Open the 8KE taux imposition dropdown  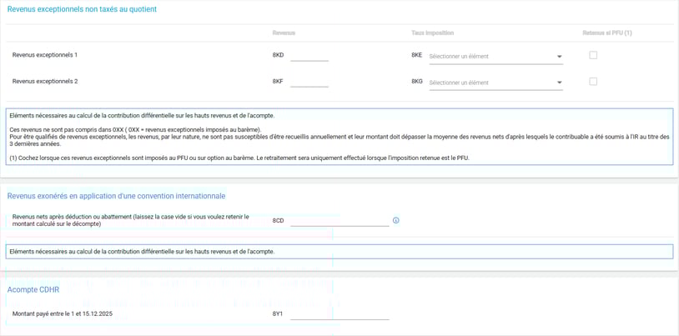[x=495, y=57]
